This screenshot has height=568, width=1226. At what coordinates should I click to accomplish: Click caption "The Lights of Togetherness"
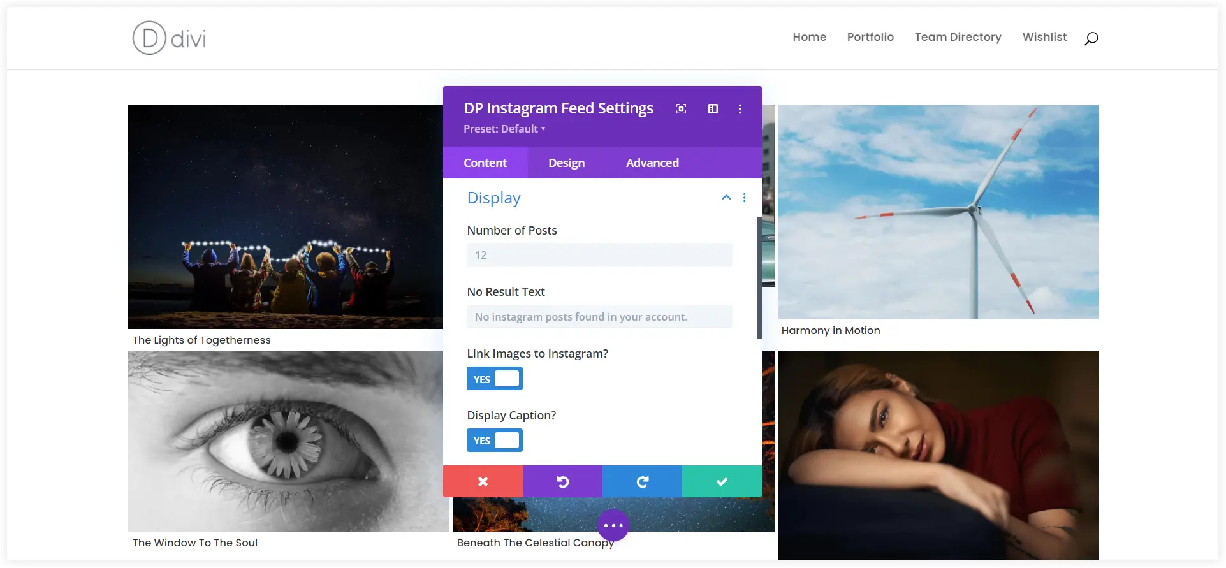(x=201, y=340)
